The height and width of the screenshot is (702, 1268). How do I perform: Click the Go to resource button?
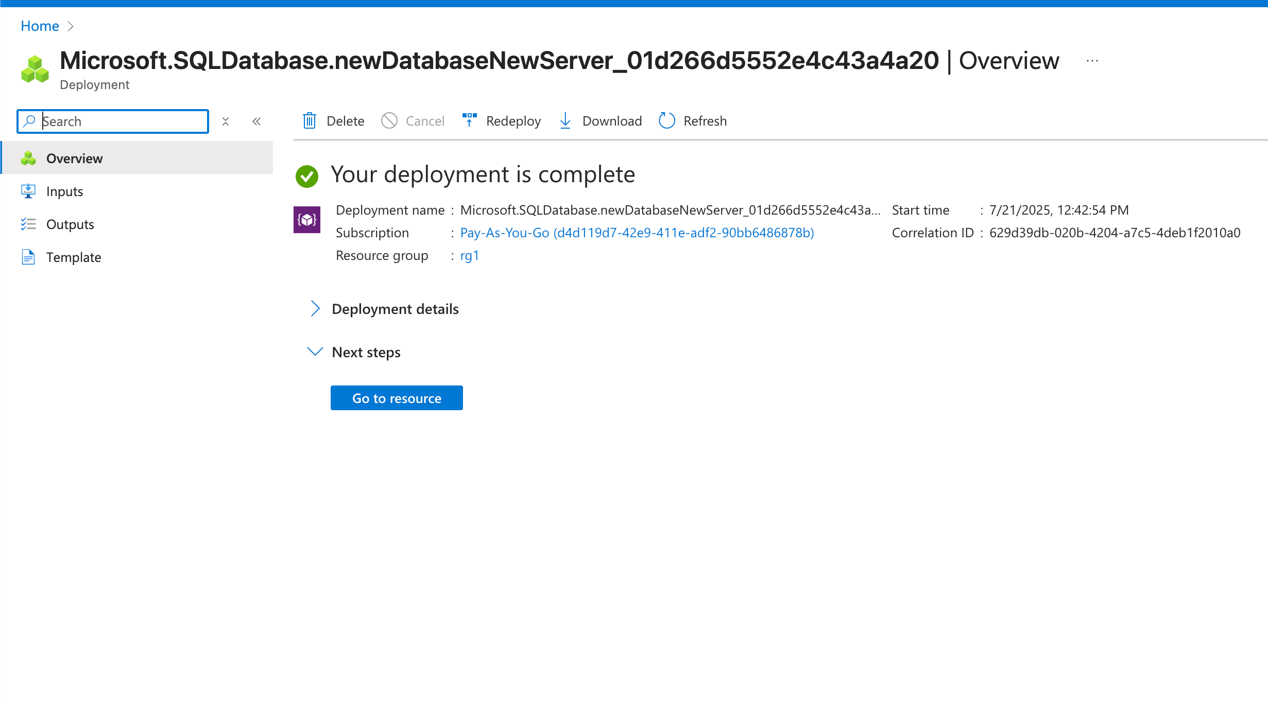click(397, 398)
